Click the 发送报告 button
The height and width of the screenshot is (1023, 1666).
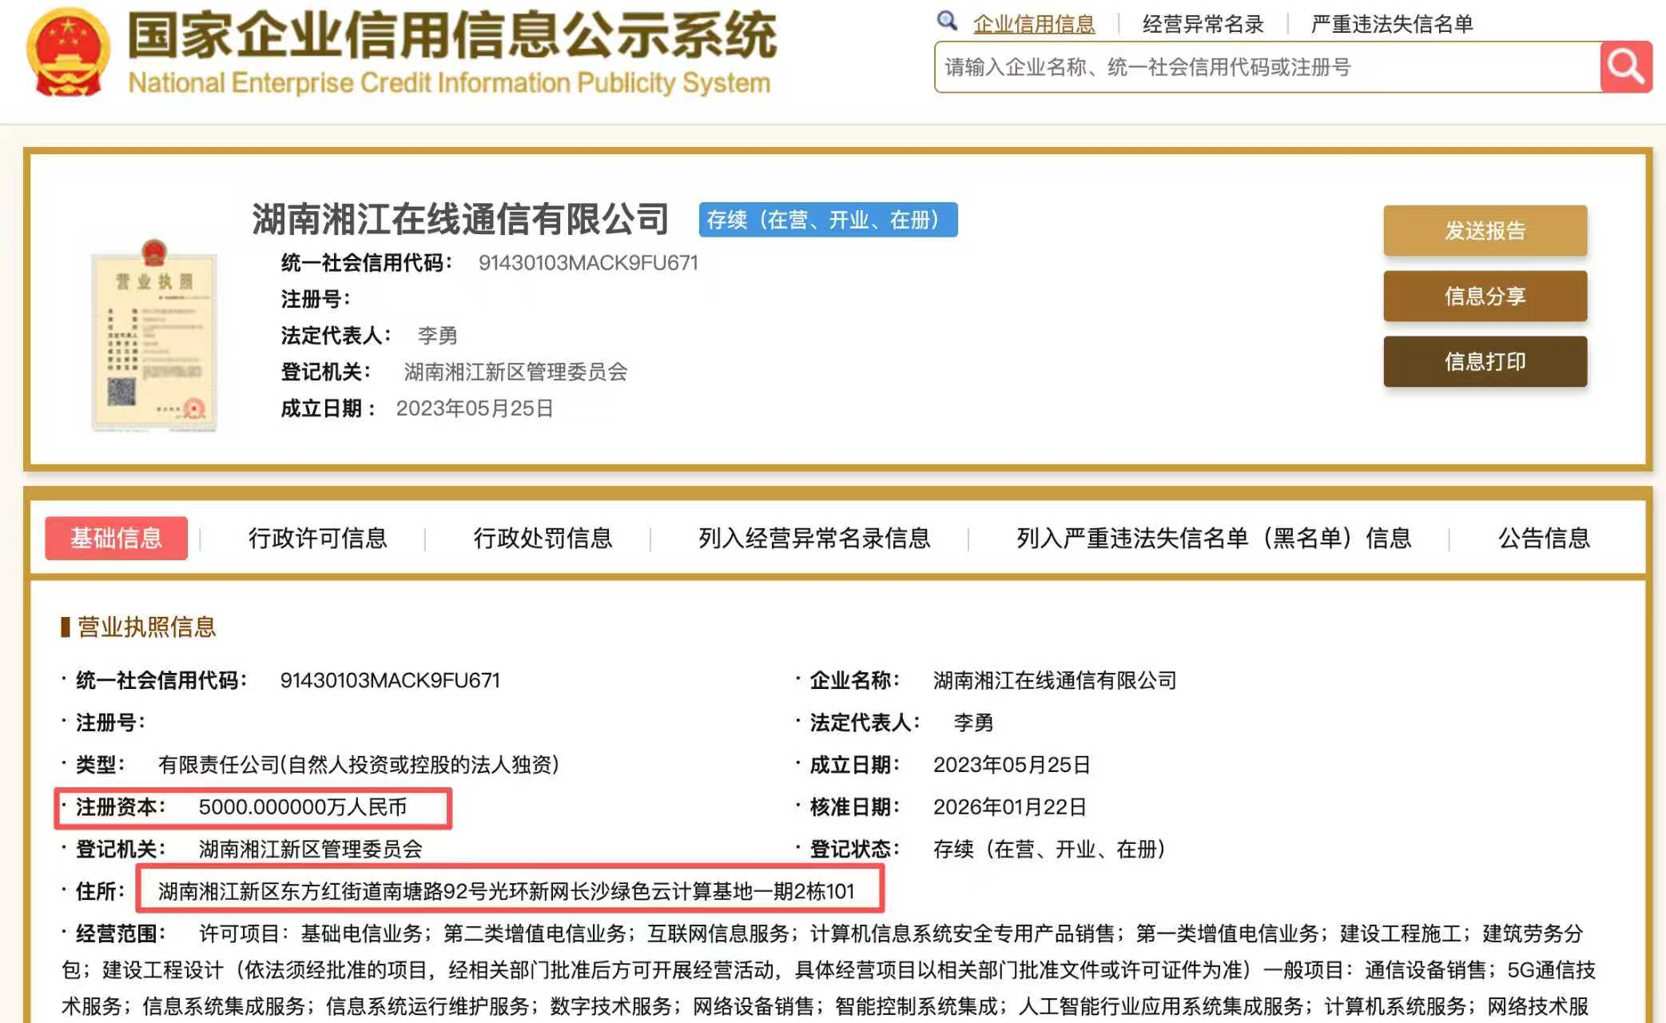point(1485,231)
